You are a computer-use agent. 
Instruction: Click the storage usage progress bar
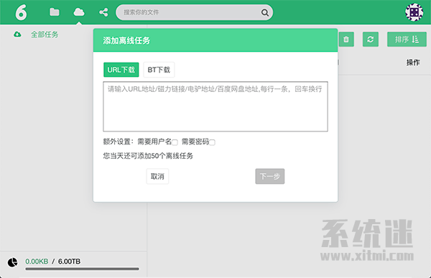click(x=82, y=269)
